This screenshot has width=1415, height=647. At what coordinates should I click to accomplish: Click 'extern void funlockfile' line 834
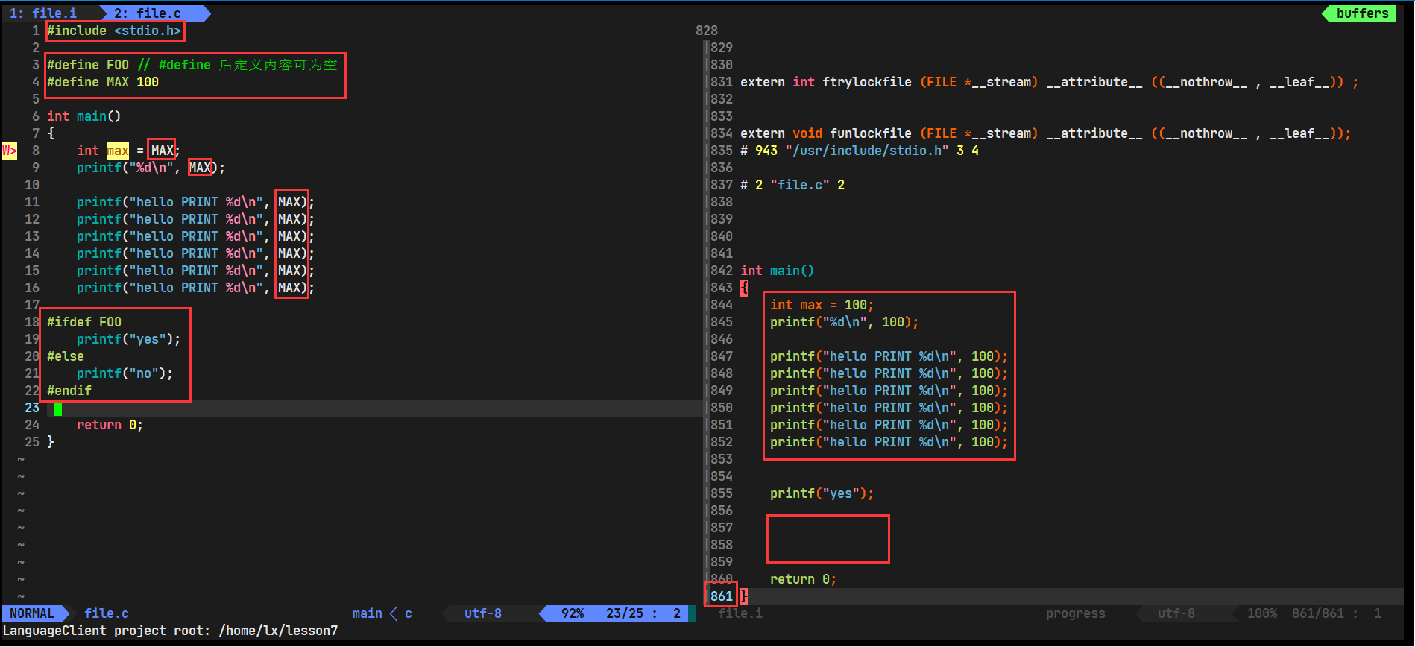coord(1045,133)
